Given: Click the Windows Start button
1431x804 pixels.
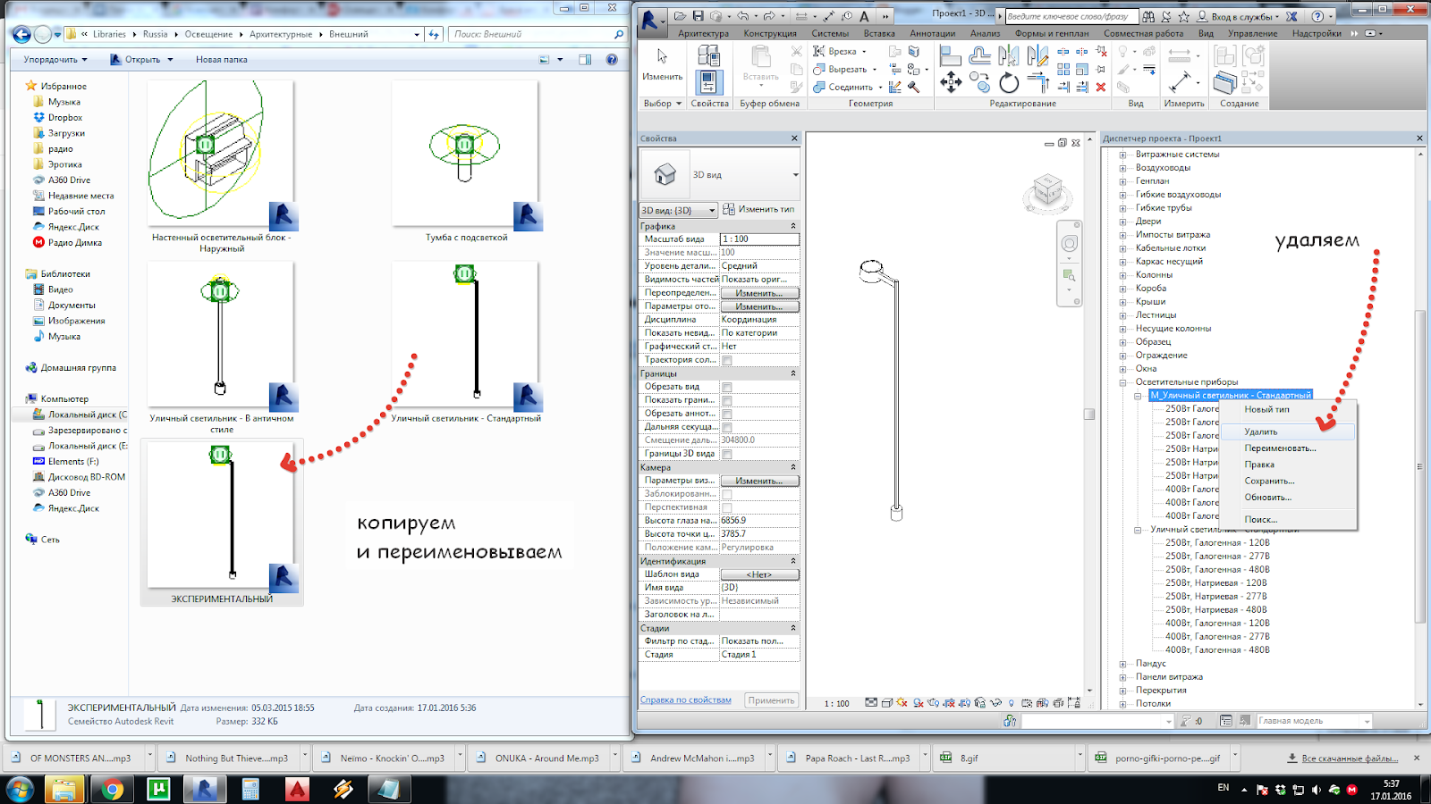Looking at the screenshot, I should [20, 789].
